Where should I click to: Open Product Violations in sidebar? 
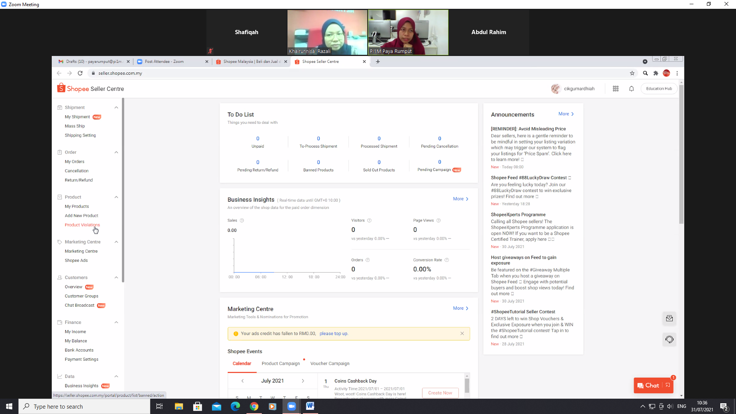(82, 225)
